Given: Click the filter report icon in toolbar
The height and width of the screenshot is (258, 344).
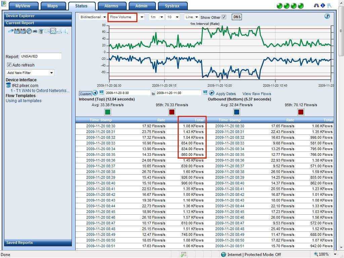Looking at the screenshot, I should pos(41,31).
